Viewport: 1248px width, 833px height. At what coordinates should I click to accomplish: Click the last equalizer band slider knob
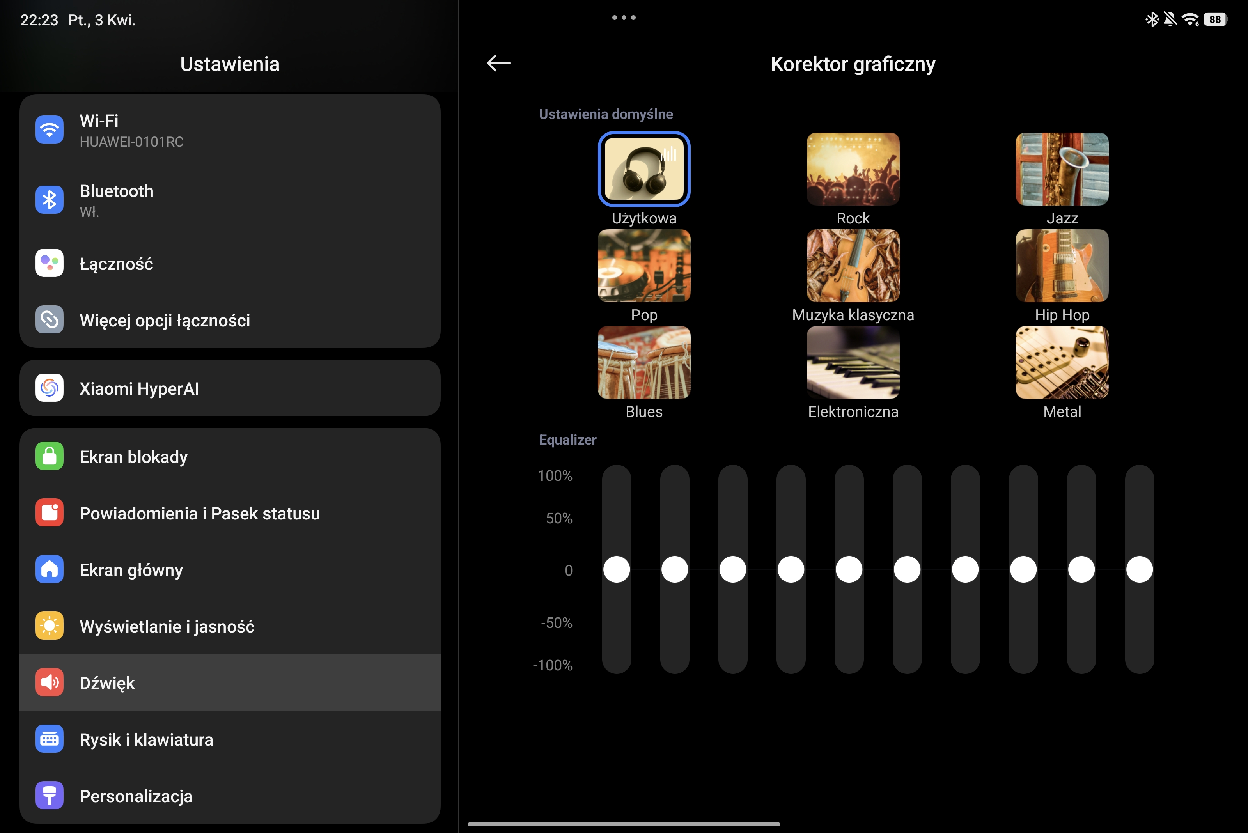(x=1139, y=569)
